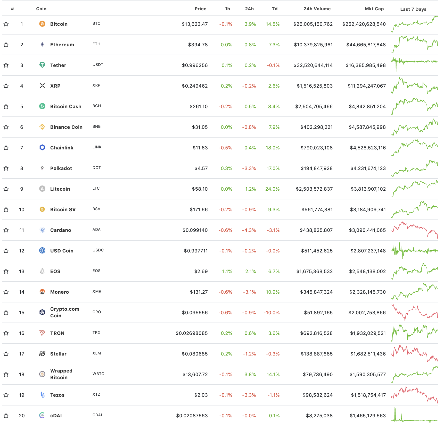Open Stellar's red 7-day sparkline chart

[x=415, y=353]
